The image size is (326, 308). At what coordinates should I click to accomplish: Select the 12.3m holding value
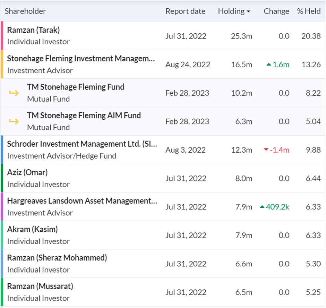[242, 150]
